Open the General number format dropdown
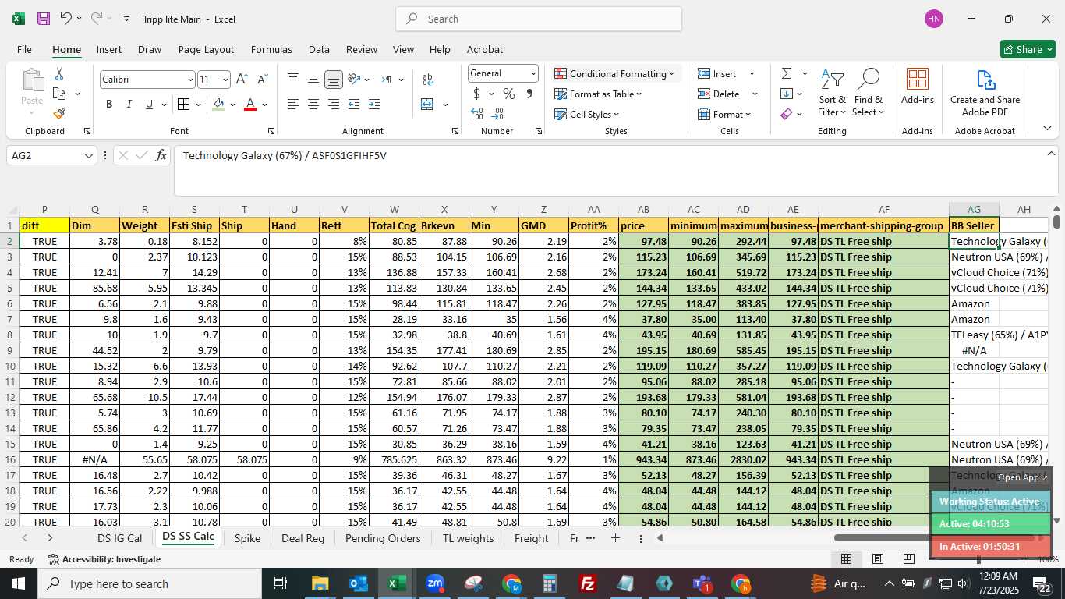 point(533,73)
